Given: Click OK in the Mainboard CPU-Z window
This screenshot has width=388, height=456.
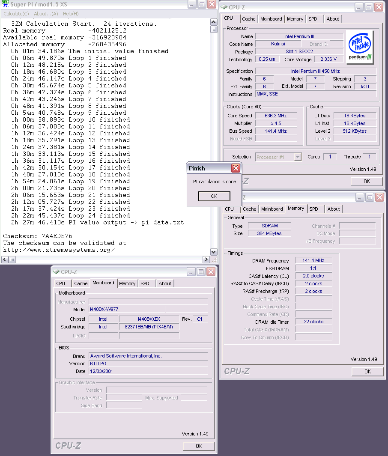Looking at the screenshot, I should [199, 446].
